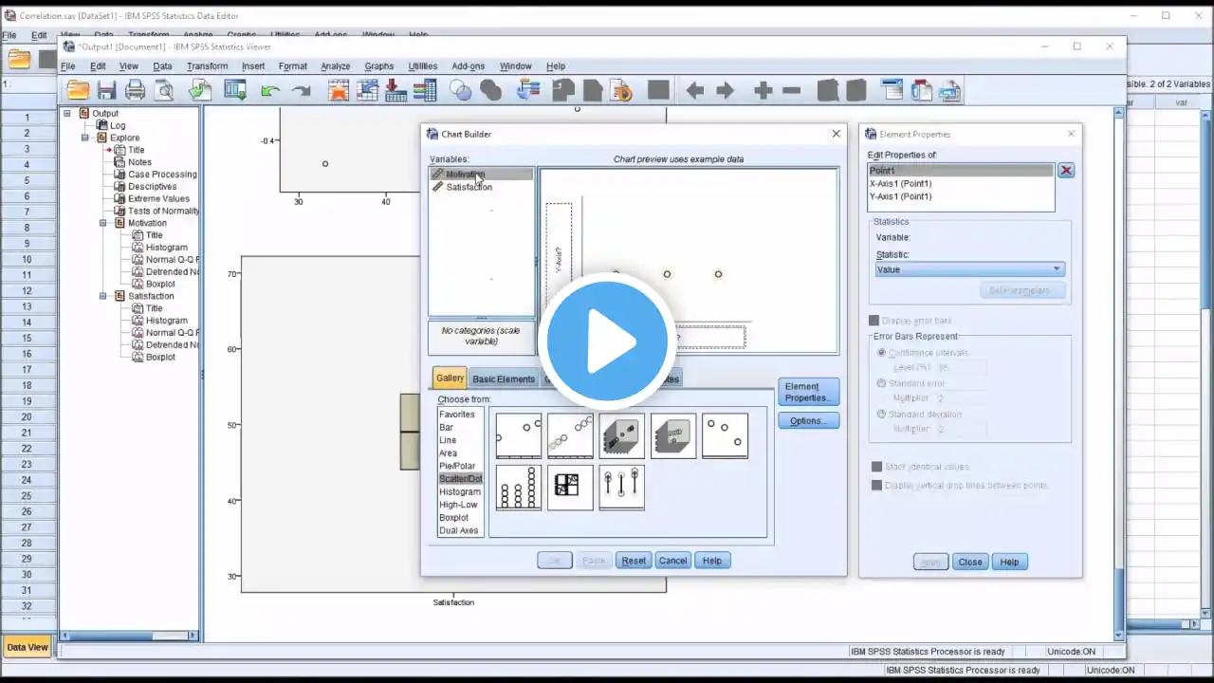Open the Format menu in Viewer
1214x683 pixels.
293,66
